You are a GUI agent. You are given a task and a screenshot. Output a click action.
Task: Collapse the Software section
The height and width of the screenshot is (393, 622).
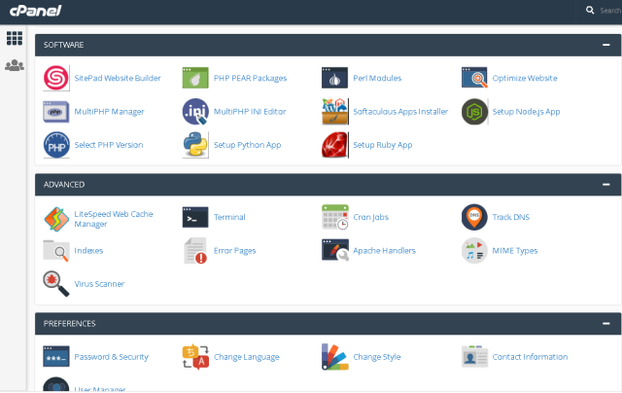click(x=605, y=45)
